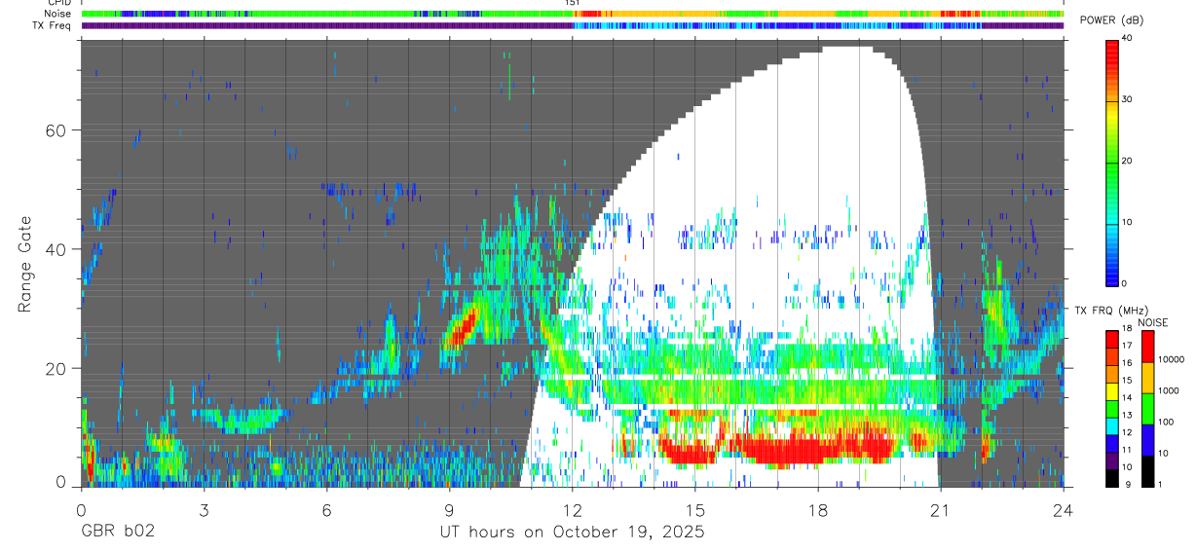1196x552 pixels.
Task: Click the 'NOISE' legend title on the right
Action: (1153, 322)
